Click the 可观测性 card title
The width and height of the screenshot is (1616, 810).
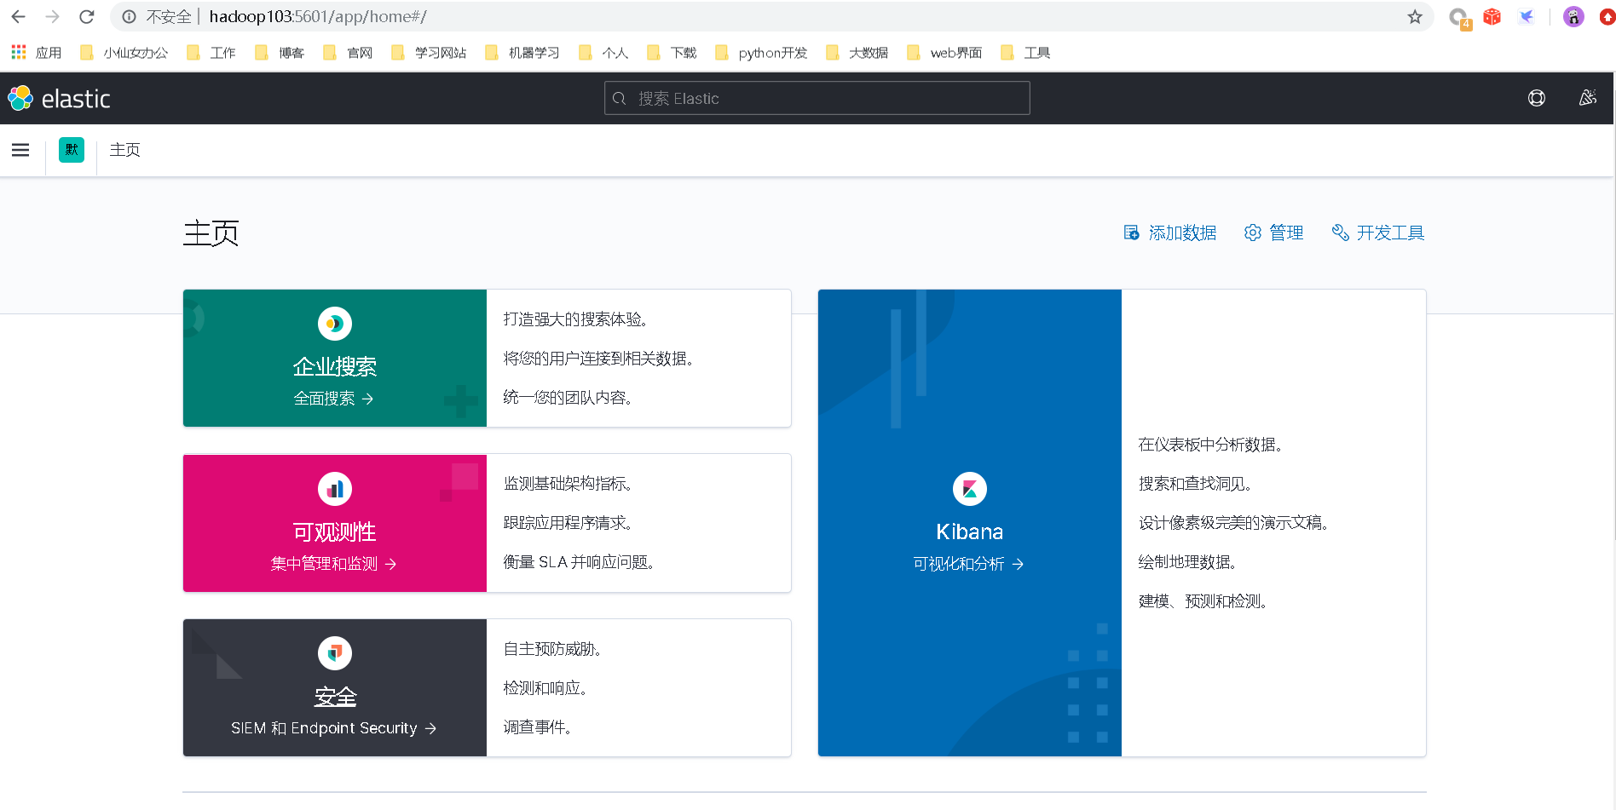pos(335,532)
